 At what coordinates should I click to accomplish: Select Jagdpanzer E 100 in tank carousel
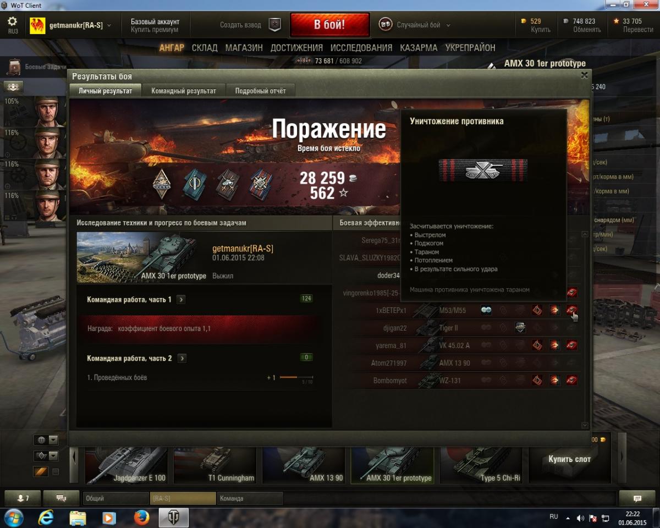point(127,465)
